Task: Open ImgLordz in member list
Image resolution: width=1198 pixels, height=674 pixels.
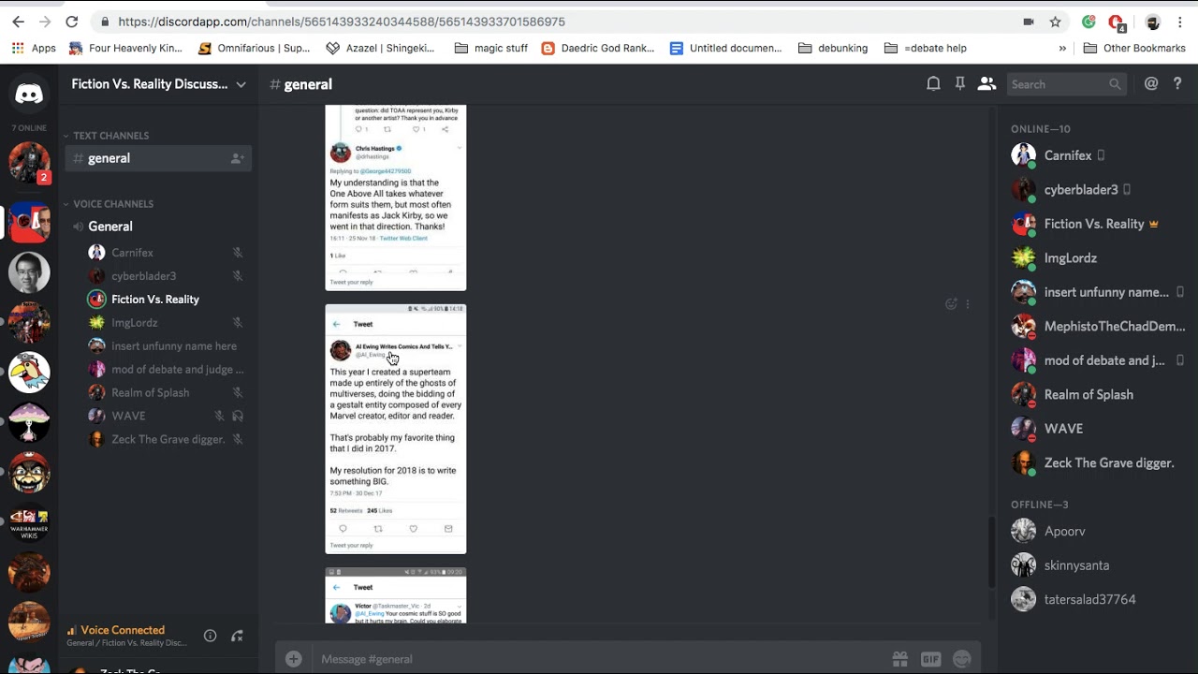Action: (1098, 258)
